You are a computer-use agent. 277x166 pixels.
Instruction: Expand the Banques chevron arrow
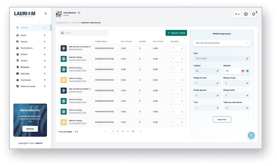(x=45, y=67)
